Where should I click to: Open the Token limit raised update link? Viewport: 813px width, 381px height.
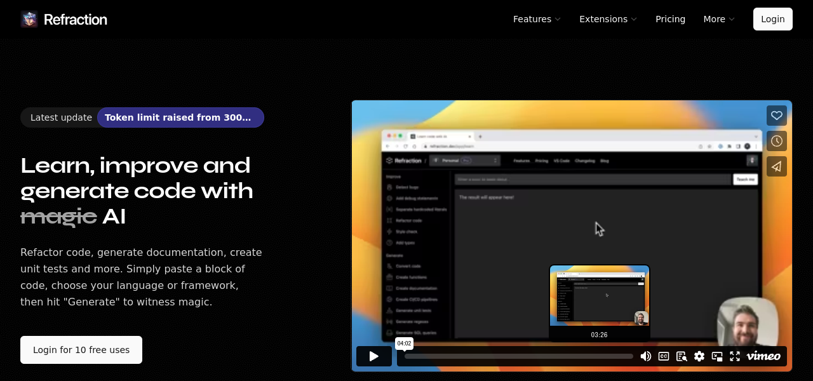180,117
